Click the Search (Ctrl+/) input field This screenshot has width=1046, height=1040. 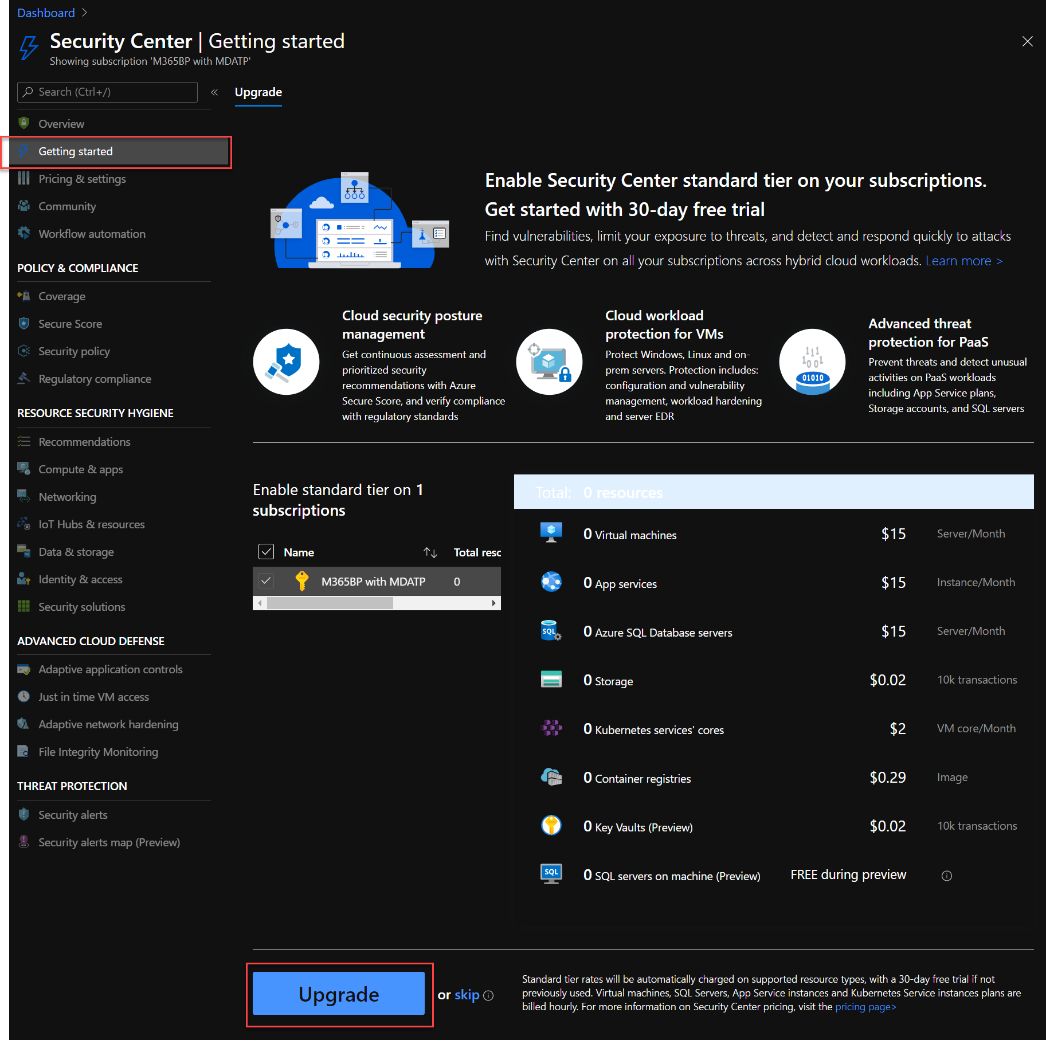pyautogui.click(x=107, y=92)
